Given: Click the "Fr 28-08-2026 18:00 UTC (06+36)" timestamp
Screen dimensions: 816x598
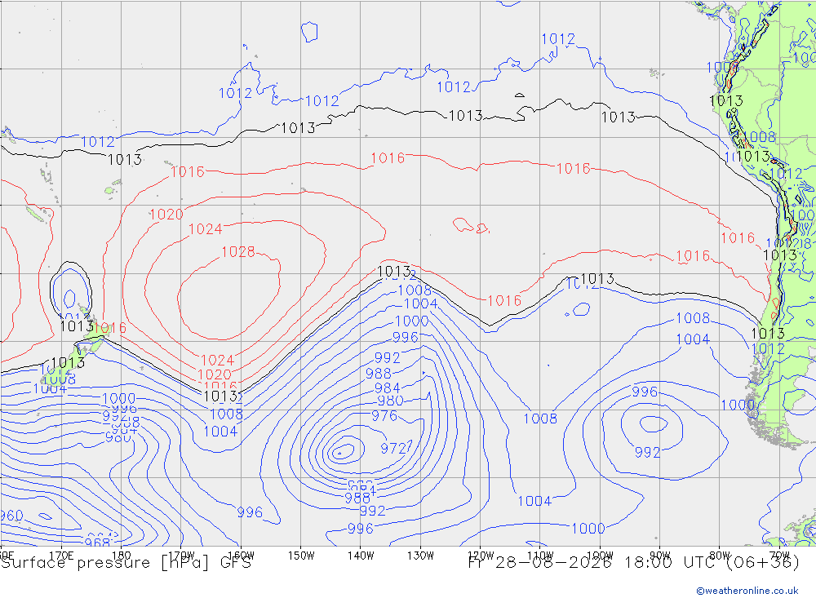Looking at the screenshot, I should [x=634, y=563].
